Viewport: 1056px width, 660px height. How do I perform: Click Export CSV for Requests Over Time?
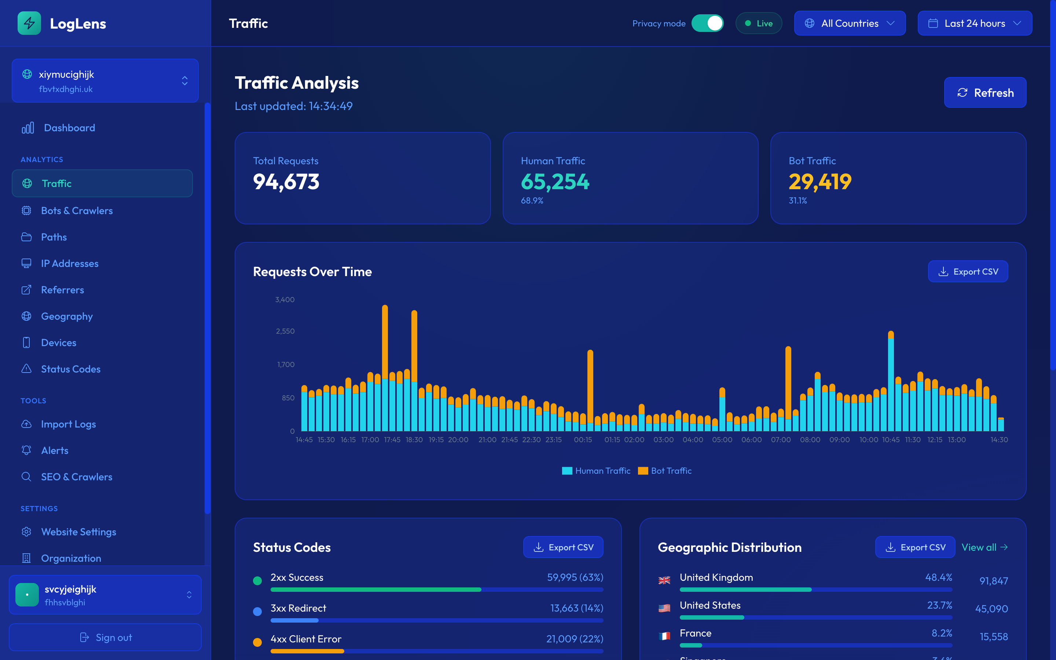(x=968, y=271)
